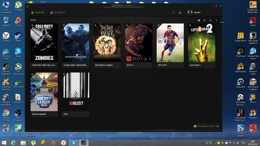Open the Yandex browser desktop shortcut
This screenshot has width=260, height=146.
(x=6, y=37)
